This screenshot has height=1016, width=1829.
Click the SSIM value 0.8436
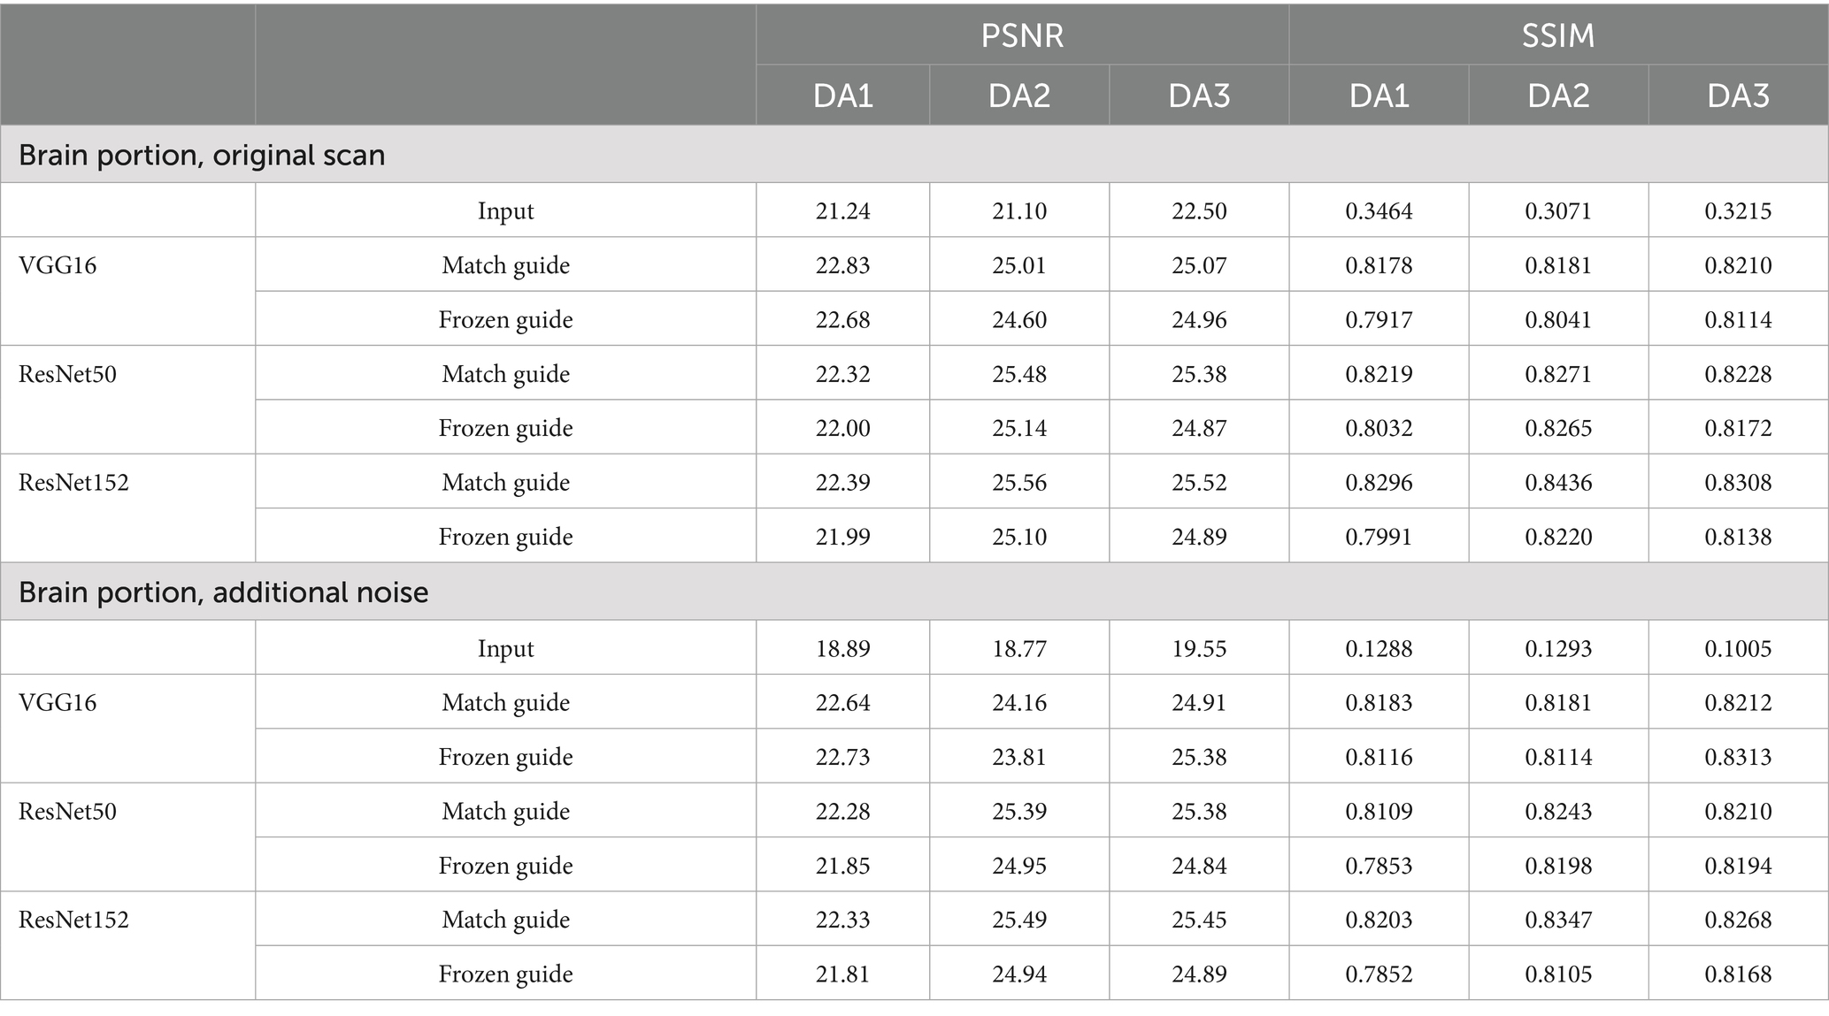pos(1558,482)
